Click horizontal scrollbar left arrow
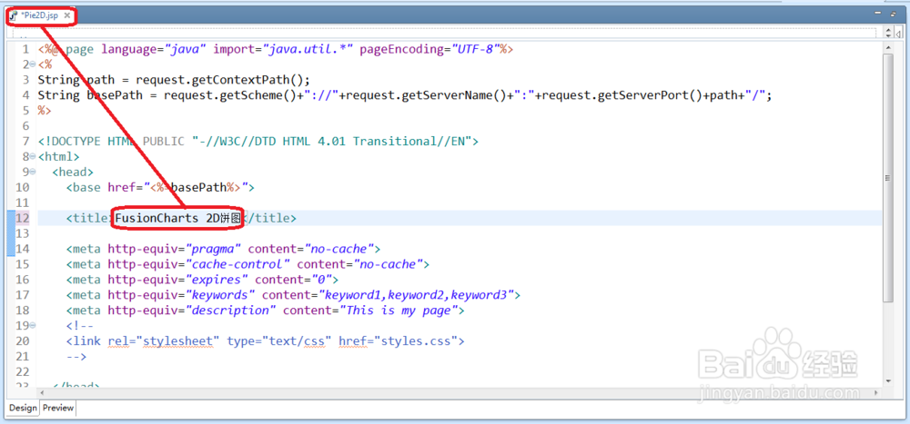The width and height of the screenshot is (910, 424). (x=43, y=391)
